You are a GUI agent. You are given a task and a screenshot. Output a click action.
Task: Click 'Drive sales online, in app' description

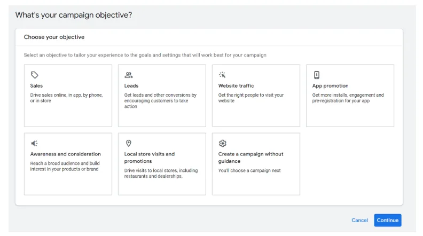pyautogui.click(x=66, y=98)
